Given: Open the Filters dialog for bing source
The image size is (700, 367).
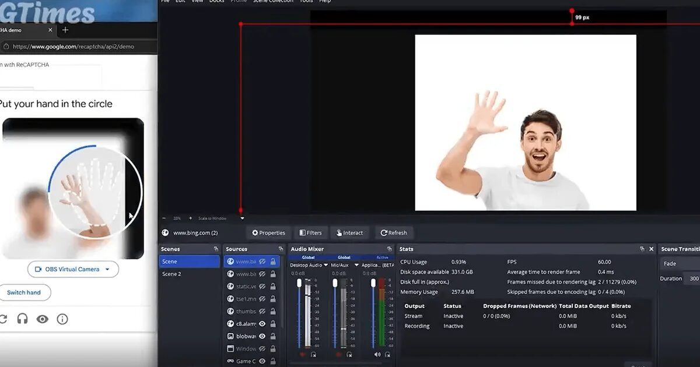Looking at the screenshot, I should pyautogui.click(x=310, y=233).
